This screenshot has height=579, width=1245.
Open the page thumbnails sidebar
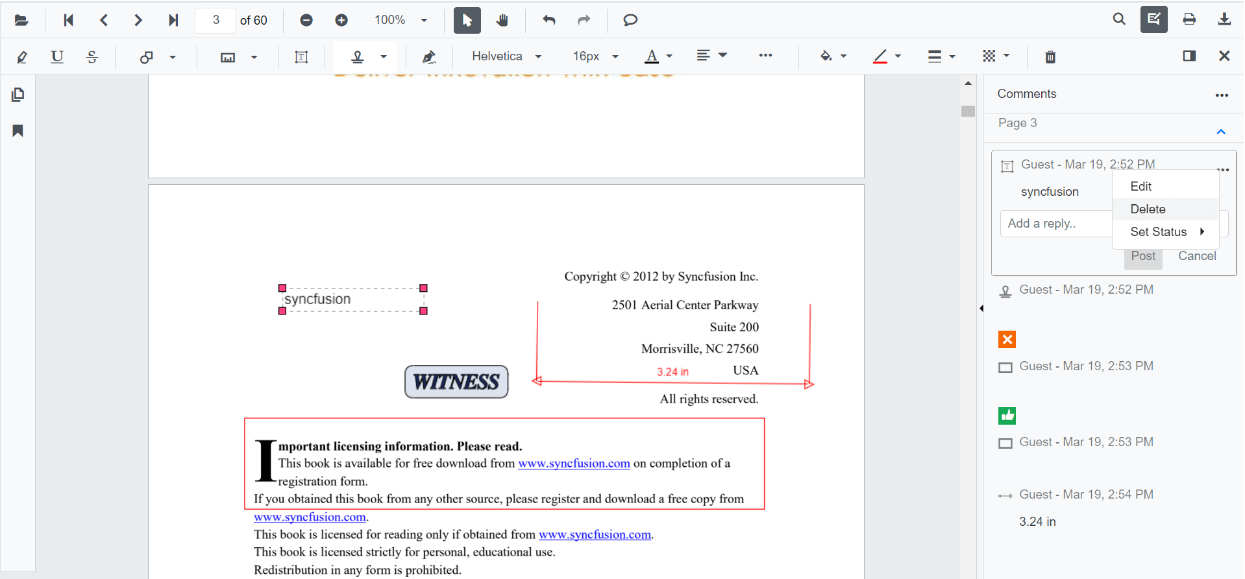18,95
